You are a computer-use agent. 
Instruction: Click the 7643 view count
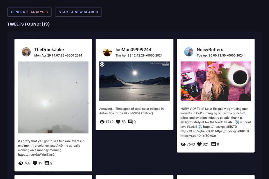[191, 144]
